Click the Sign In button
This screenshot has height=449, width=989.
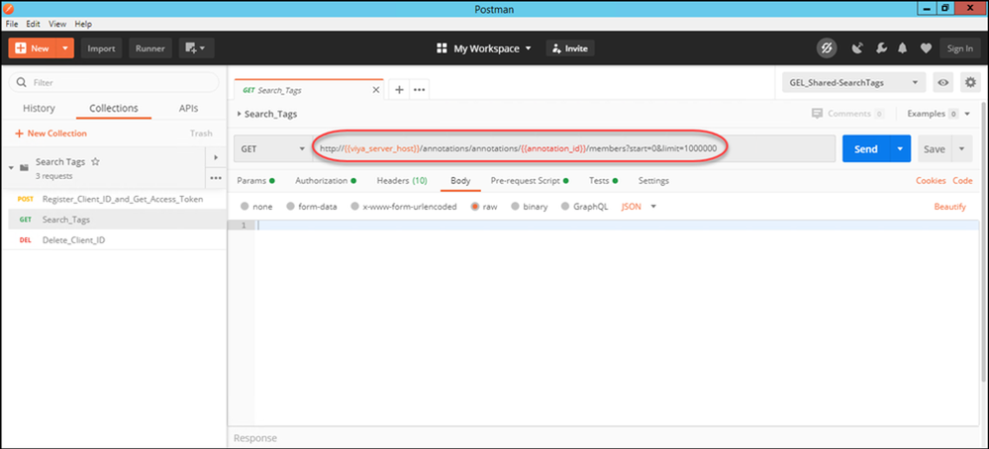[960, 48]
